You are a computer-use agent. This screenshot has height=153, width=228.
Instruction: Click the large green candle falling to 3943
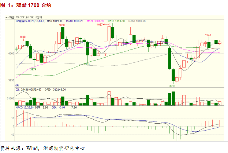tap(173, 75)
